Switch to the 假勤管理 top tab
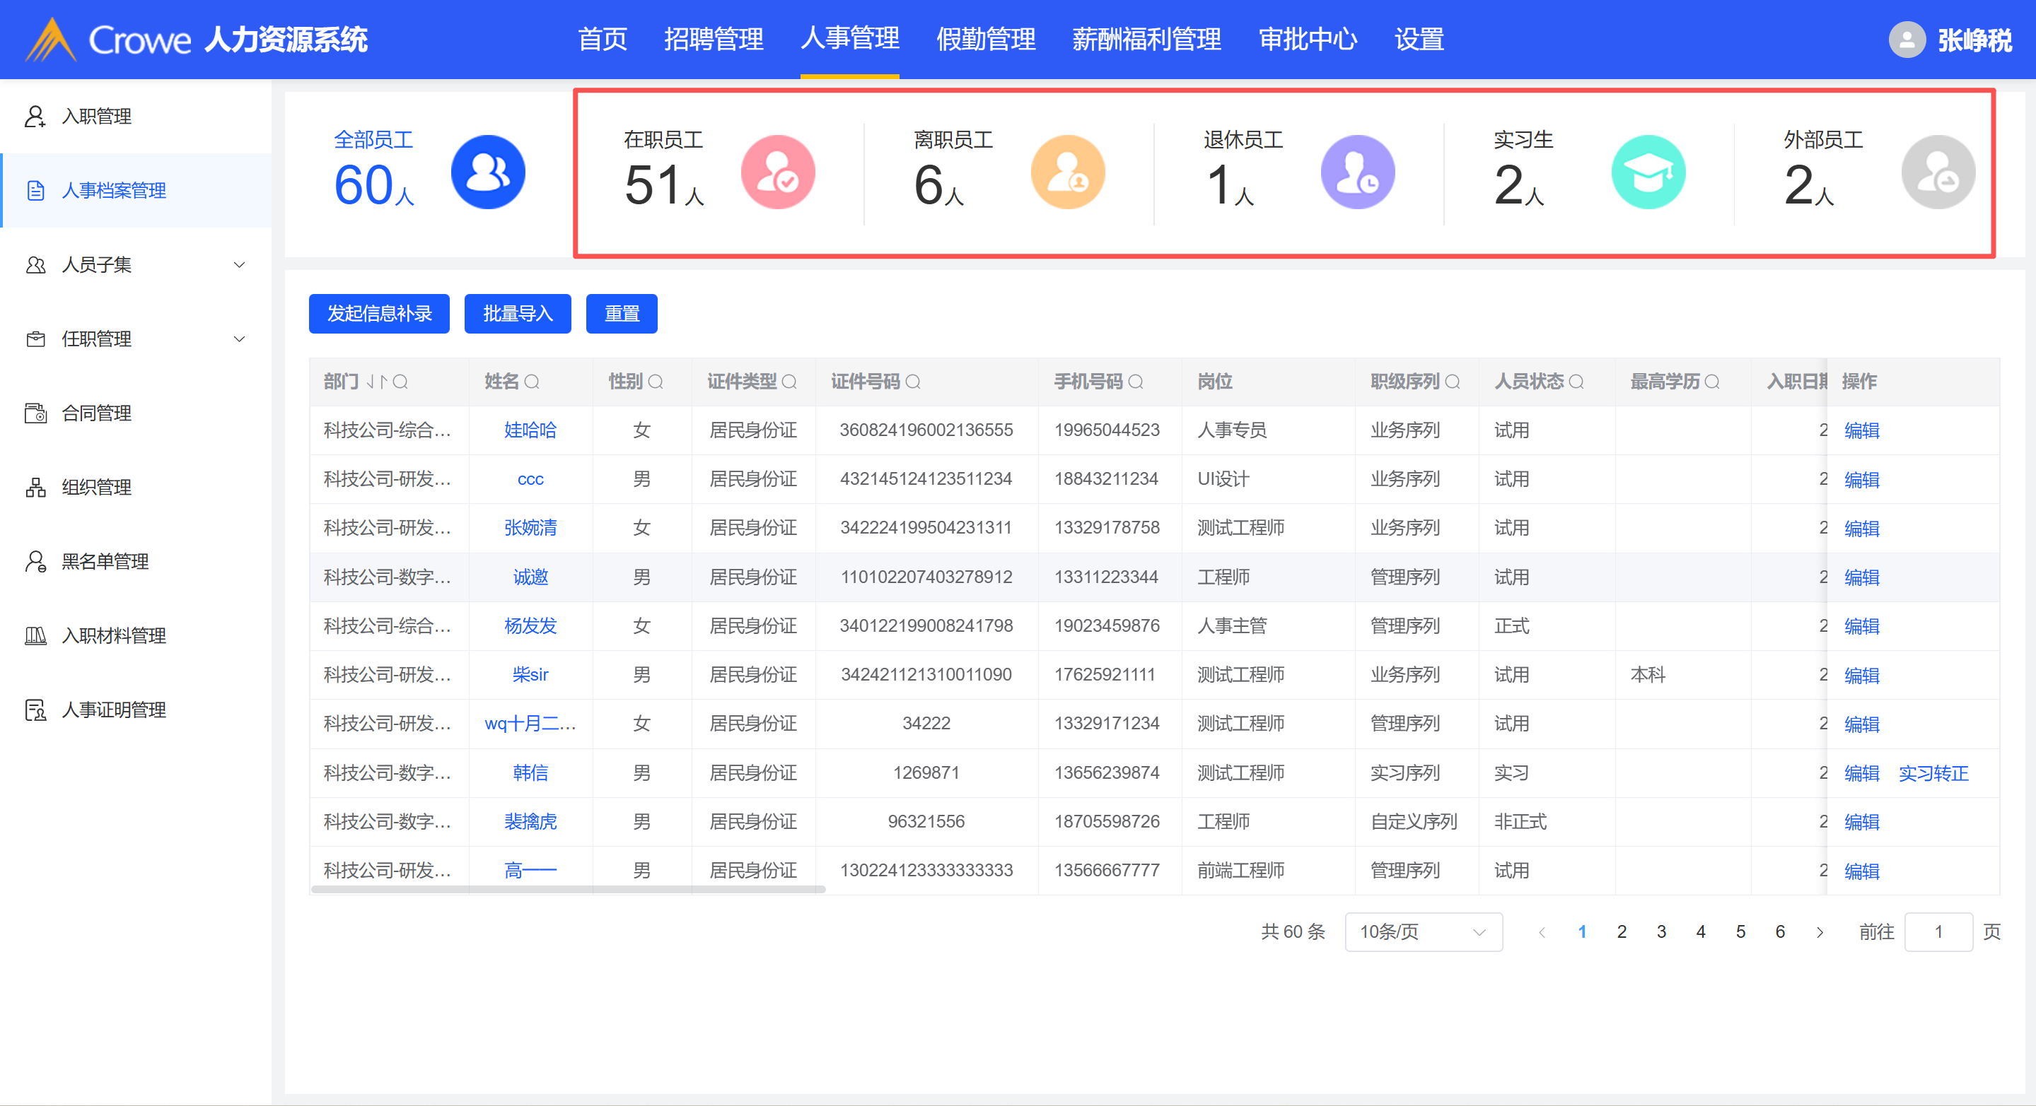This screenshot has width=2036, height=1106. coord(986,40)
